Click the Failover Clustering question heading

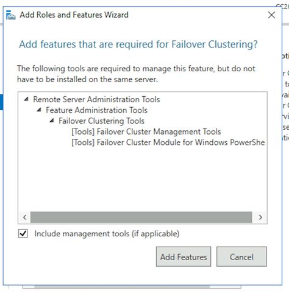click(x=138, y=44)
